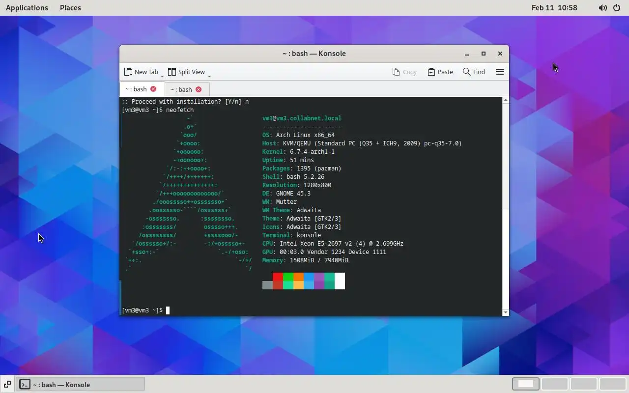Switch to the second workspace

pyautogui.click(x=555, y=384)
